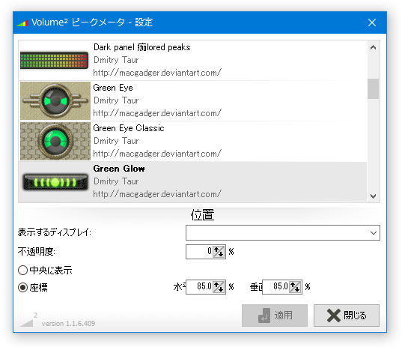The width and height of the screenshot is (402, 347).
Task: Click the 適用 apply button
Action: [275, 316]
